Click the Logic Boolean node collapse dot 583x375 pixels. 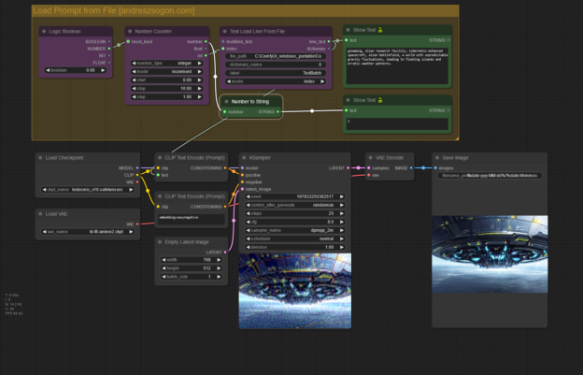43,31
